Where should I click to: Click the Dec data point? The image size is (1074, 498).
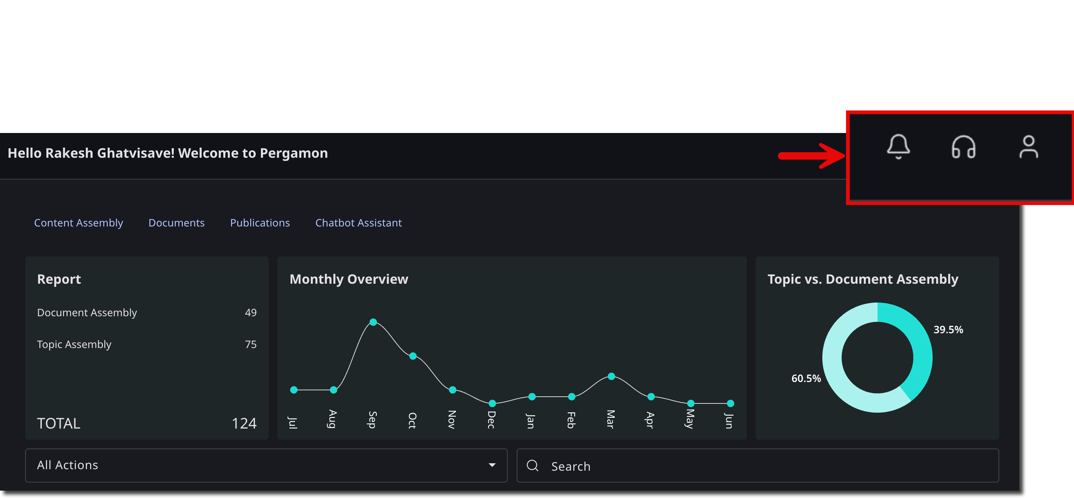[x=492, y=403]
